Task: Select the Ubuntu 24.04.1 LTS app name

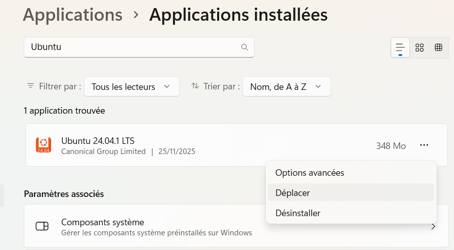Action: tap(98, 141)
